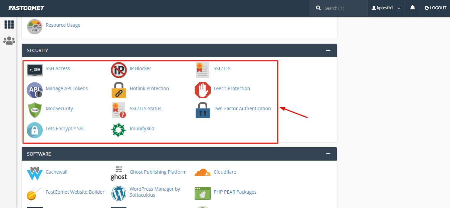The image size is (450, 208).
Task: Open the user manager sidebar icon
Action: click(9, 41)
